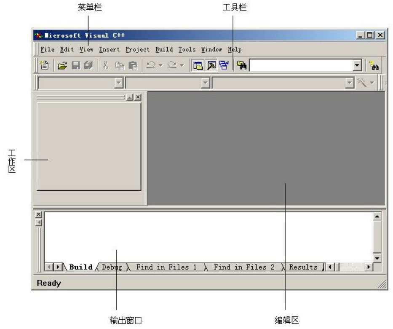Click the Paste clipboard icon
Screen dimensions: 393x329
tap(133, 66)
